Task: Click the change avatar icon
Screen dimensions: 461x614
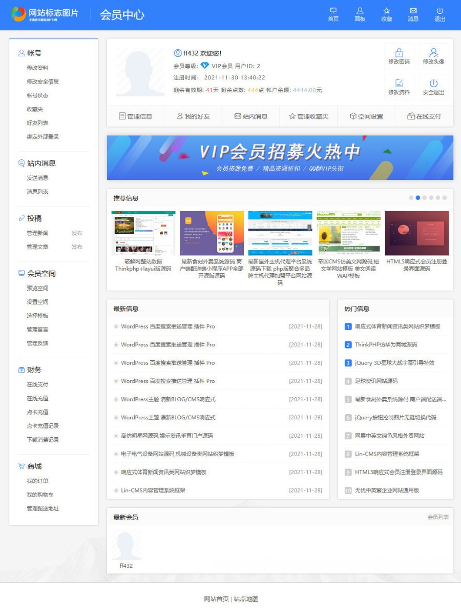Action: click(x=433, y=53)
